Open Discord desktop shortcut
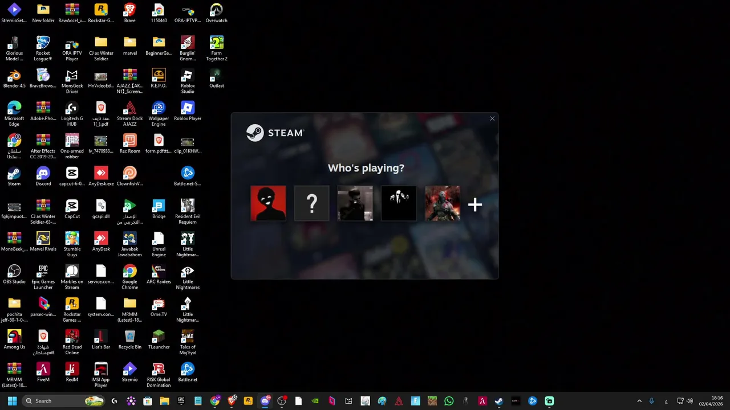The height and width of the screenshot is (410, 730). click(43, 177)
